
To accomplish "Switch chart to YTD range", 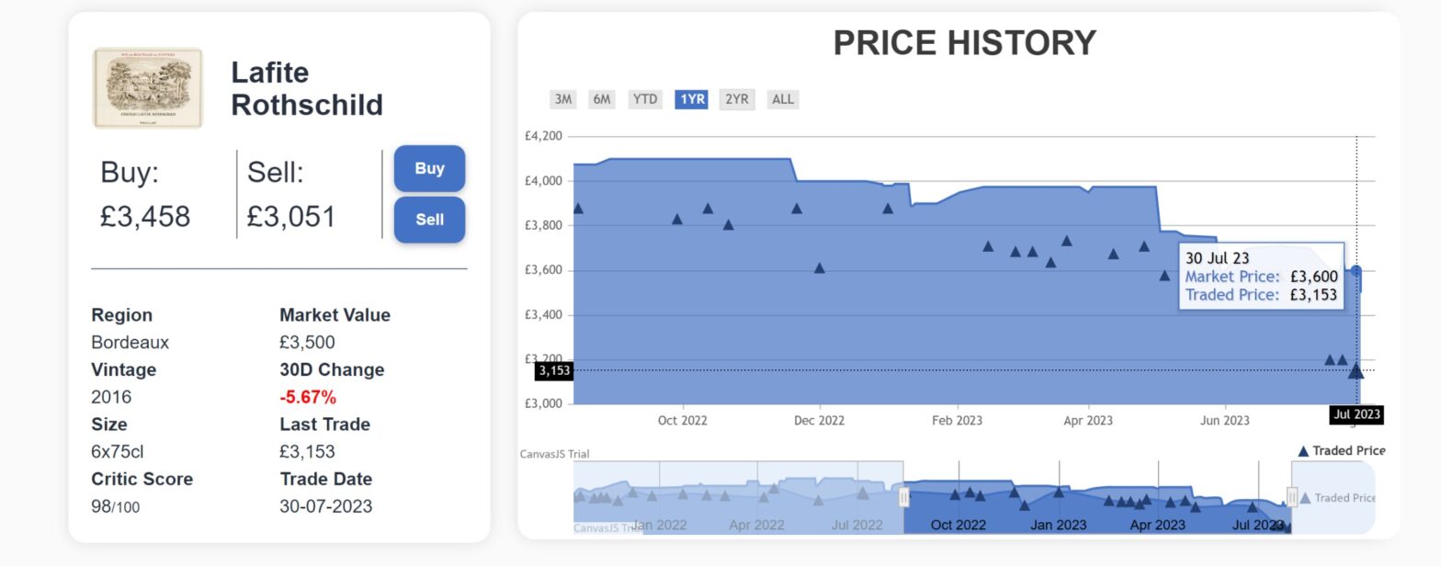I will 645,99.
